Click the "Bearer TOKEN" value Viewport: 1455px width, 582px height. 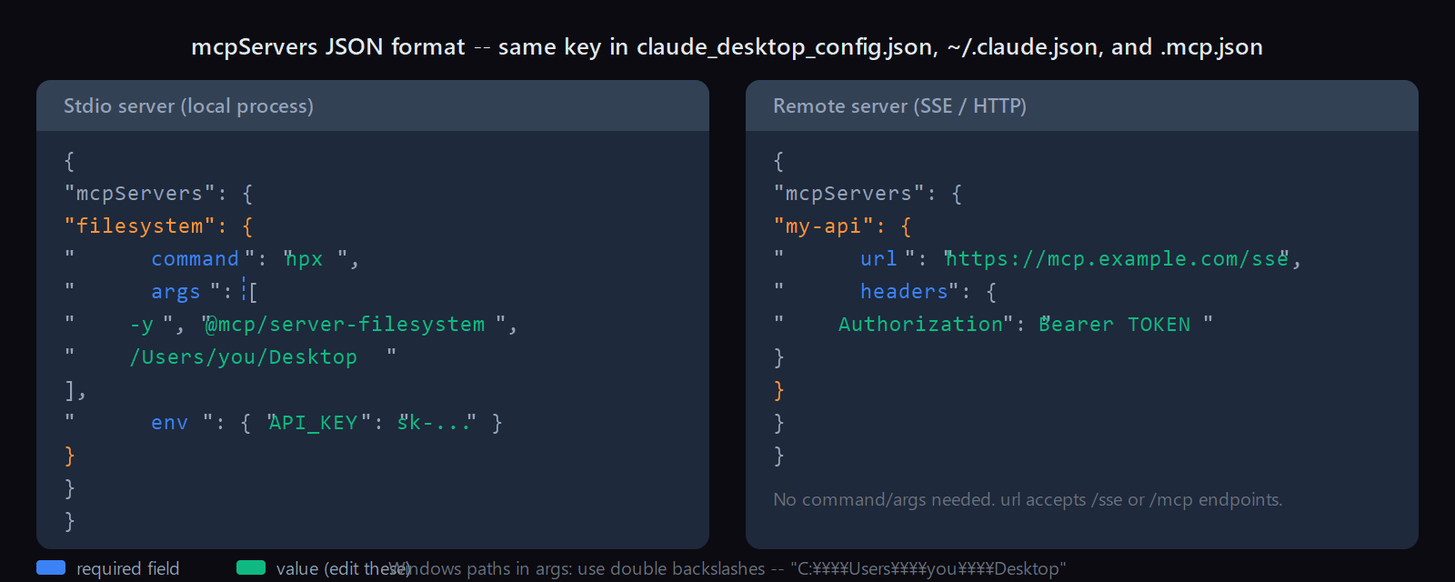1116,325
